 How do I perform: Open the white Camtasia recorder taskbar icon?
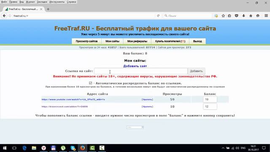point(102,148)
